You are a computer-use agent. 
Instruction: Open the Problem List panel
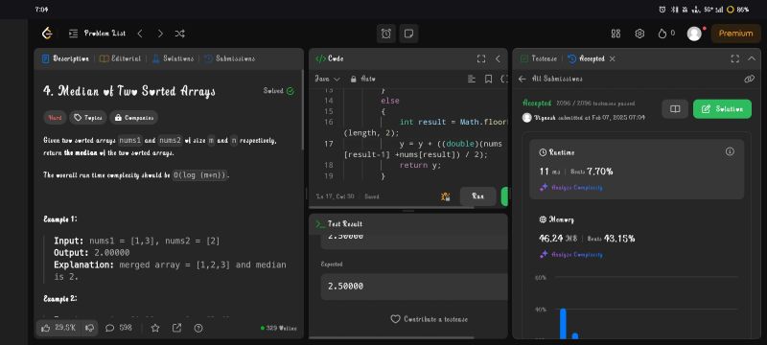coord(97,34)
